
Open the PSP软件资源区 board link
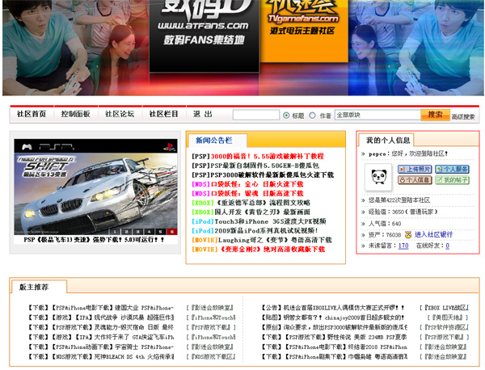coord(444,327)
